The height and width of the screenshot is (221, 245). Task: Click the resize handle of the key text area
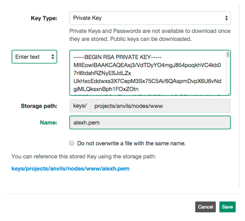click(x=228, y=93)
